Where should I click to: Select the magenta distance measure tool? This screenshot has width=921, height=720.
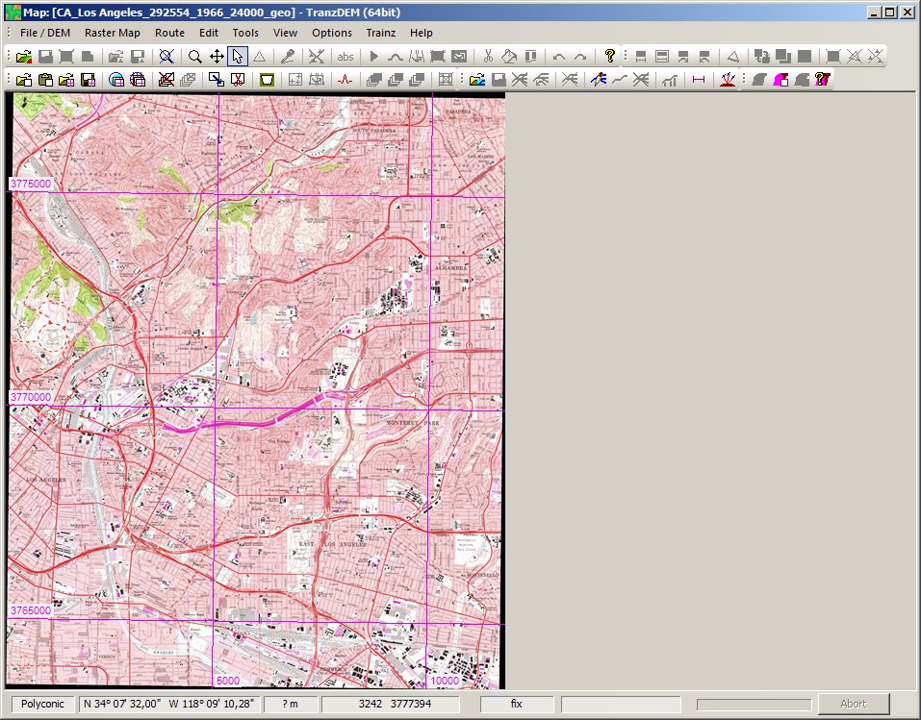(699, 80)
